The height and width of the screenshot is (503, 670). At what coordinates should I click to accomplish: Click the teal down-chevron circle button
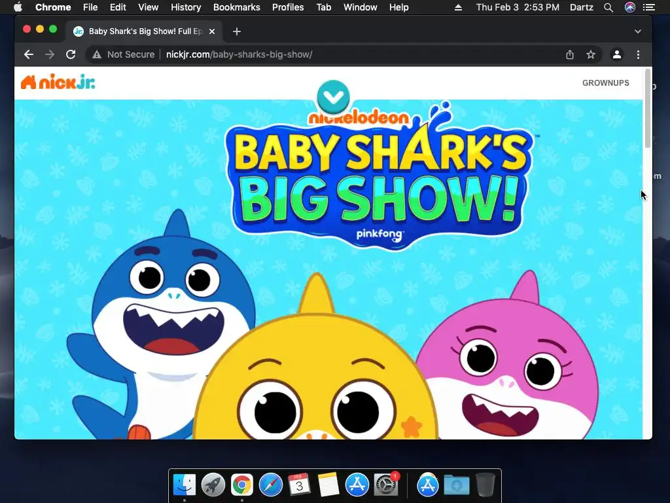click(x=333, y=97)
